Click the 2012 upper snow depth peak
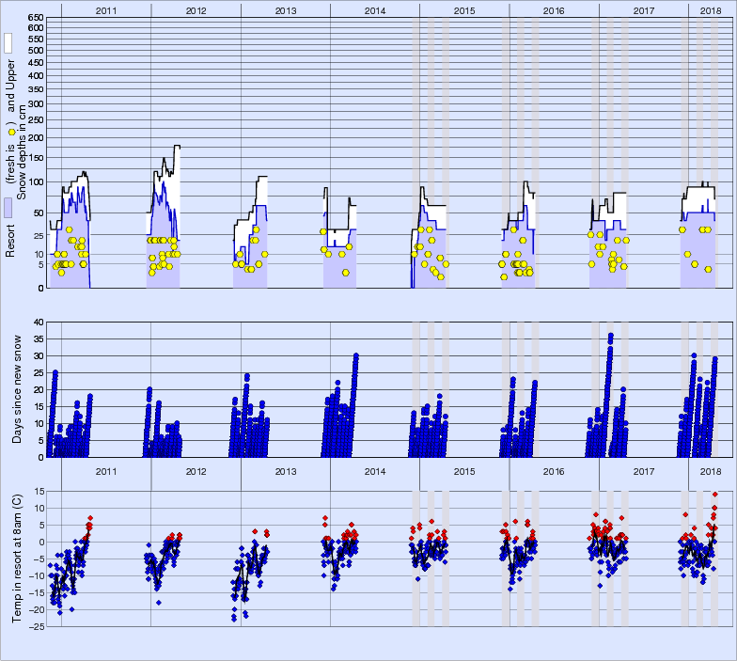This screenshot has height=661, width=737. point(176,147)
